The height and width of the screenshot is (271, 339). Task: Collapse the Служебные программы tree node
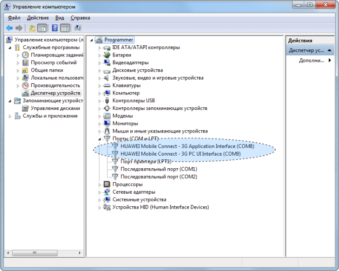10,48
